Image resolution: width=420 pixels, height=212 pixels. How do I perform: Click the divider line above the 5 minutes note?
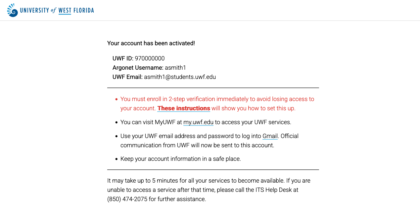coord(213,170)
